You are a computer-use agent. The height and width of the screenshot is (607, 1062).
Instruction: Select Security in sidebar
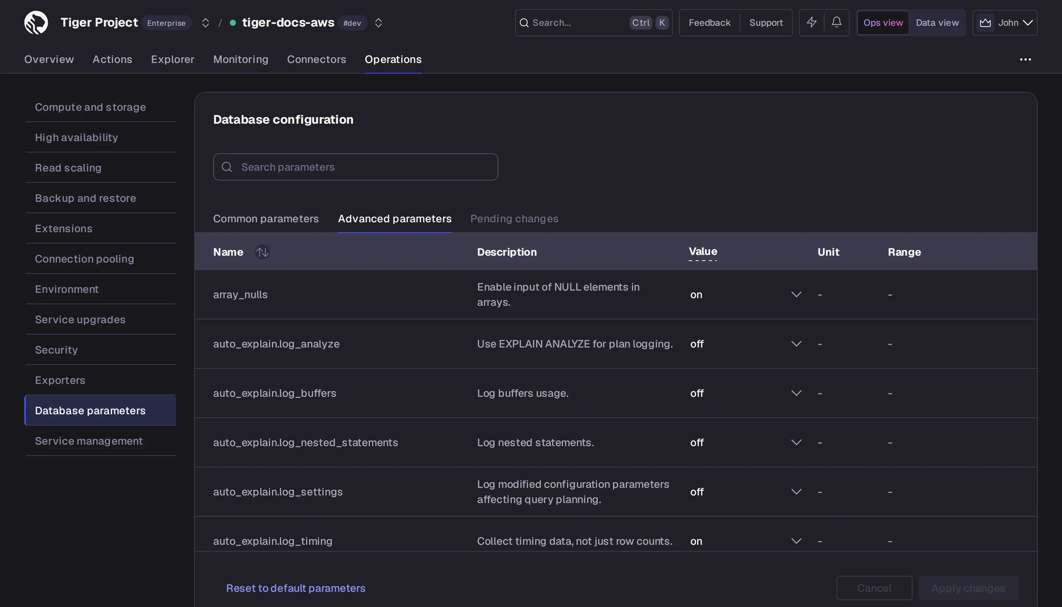click(101, 350)
